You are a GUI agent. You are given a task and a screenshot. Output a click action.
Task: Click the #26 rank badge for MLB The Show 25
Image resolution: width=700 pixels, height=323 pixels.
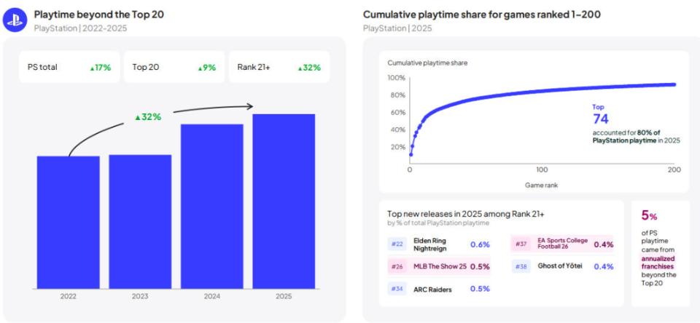(x=397, y=266)
